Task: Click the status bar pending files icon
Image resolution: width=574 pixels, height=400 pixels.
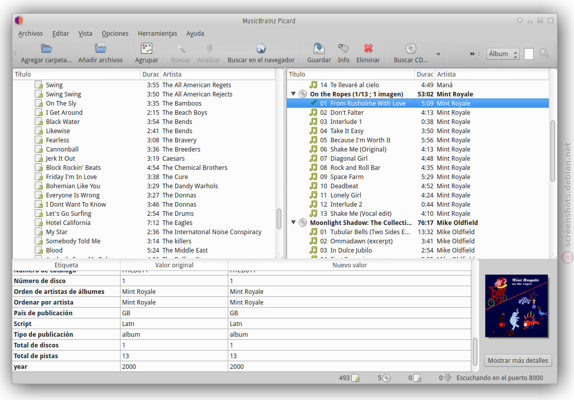Action: click(x=417, y=378)
